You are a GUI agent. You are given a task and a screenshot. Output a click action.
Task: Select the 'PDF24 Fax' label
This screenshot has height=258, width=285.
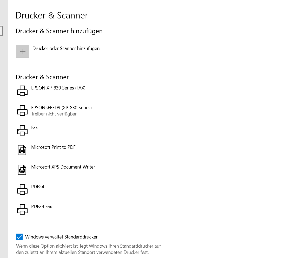point(42,207)
